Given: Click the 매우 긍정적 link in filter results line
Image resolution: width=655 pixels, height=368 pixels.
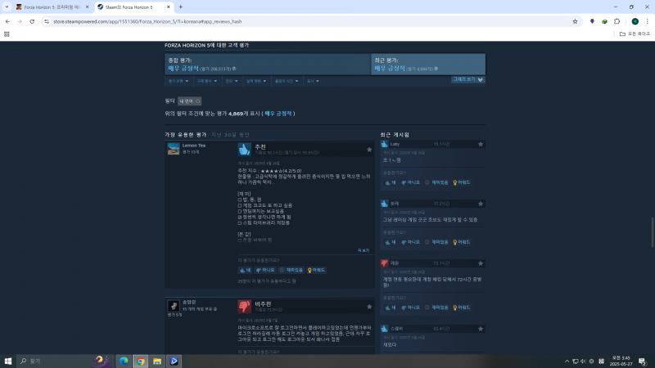Looking at the screenshot, I should point(278,114).
